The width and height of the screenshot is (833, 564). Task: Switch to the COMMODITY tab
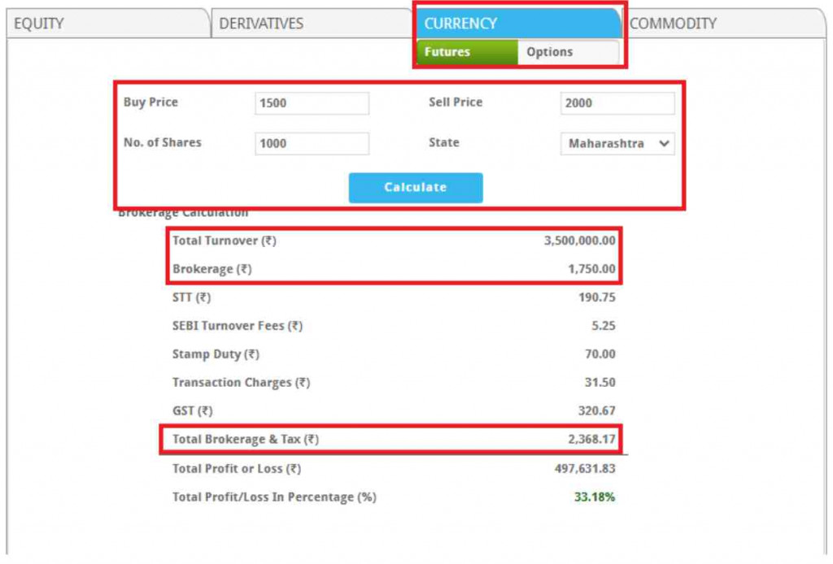[676, 24]
